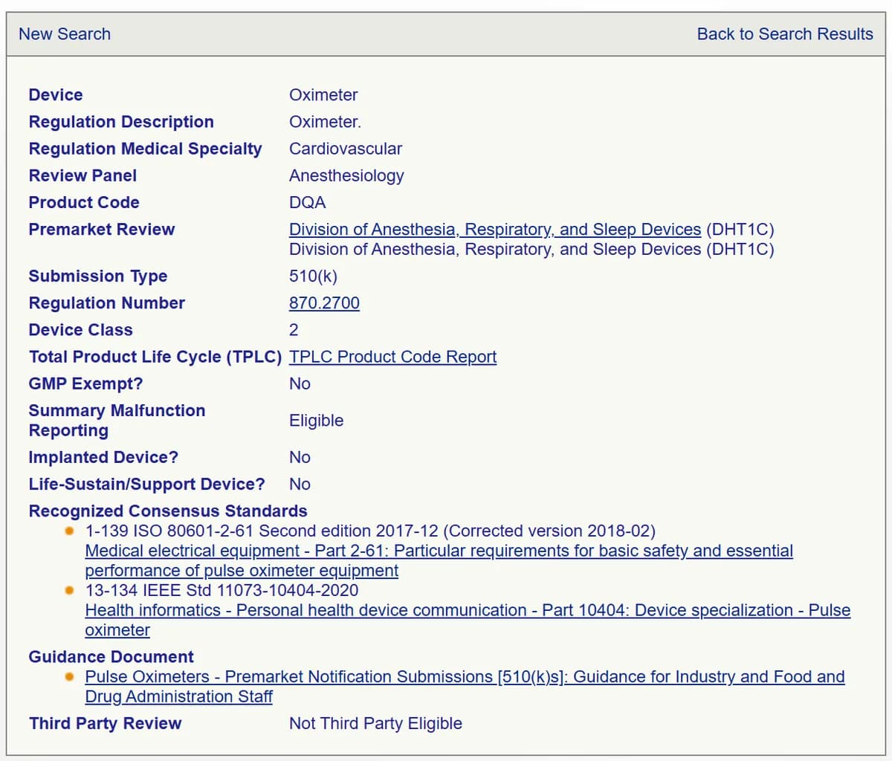
Task: Open Division of Anesthesia, Respiratory, and Sleep Devices link
Action: pos(495,230)
